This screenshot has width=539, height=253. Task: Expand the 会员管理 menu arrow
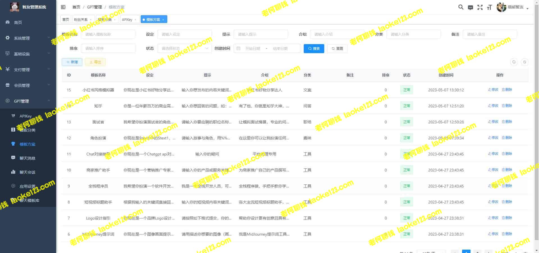click(x=49, y=85)
